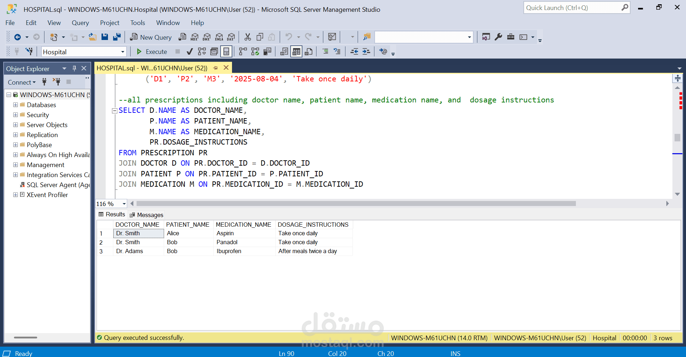
Task: Select Results to File mode
Action: click(x=309, y=51)
